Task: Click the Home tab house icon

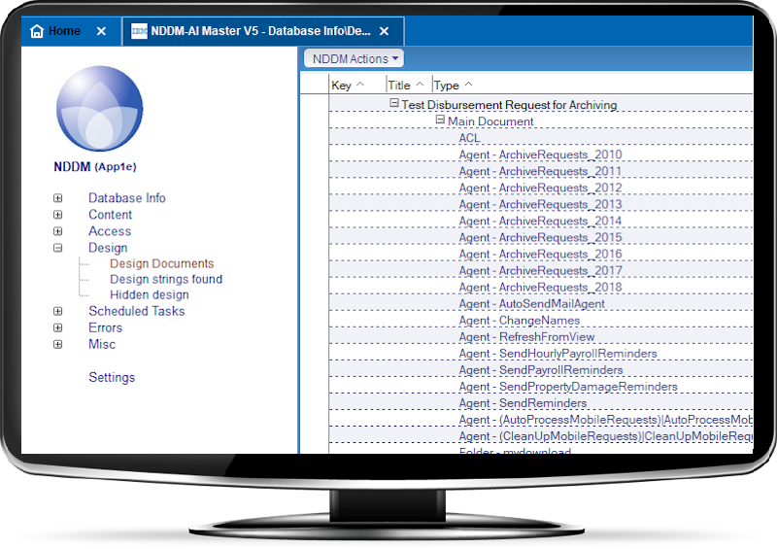Action: (37, 31)
